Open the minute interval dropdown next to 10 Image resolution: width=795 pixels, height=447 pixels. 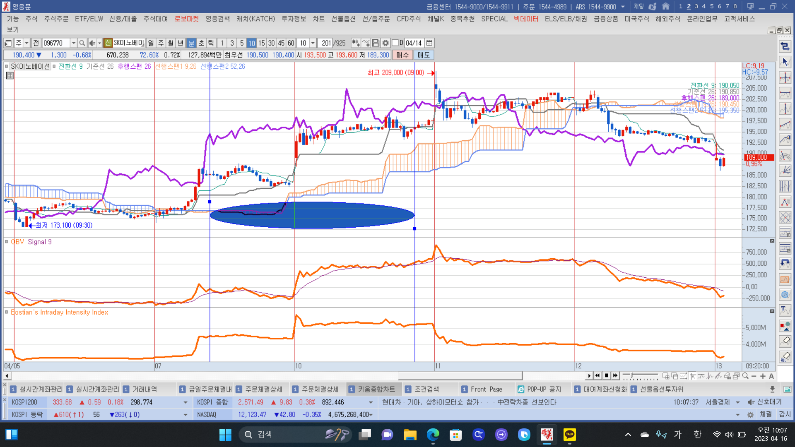coord(313,43)
